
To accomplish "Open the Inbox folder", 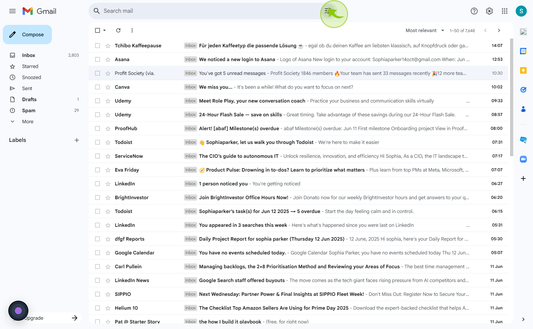I will pyautogui.click(x=29, y=55).
